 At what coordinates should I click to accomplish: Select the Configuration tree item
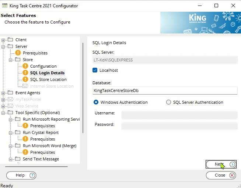[x=43, y=66]
